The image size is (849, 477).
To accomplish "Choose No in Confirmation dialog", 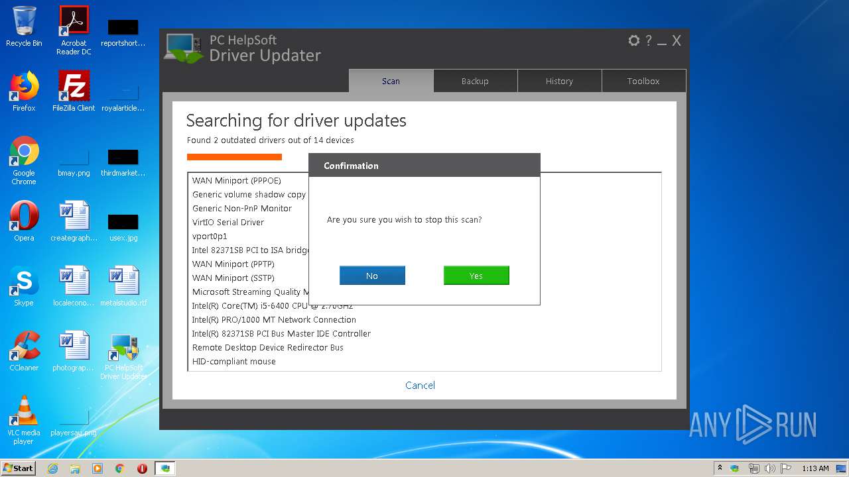I will (x=372, y=276).
